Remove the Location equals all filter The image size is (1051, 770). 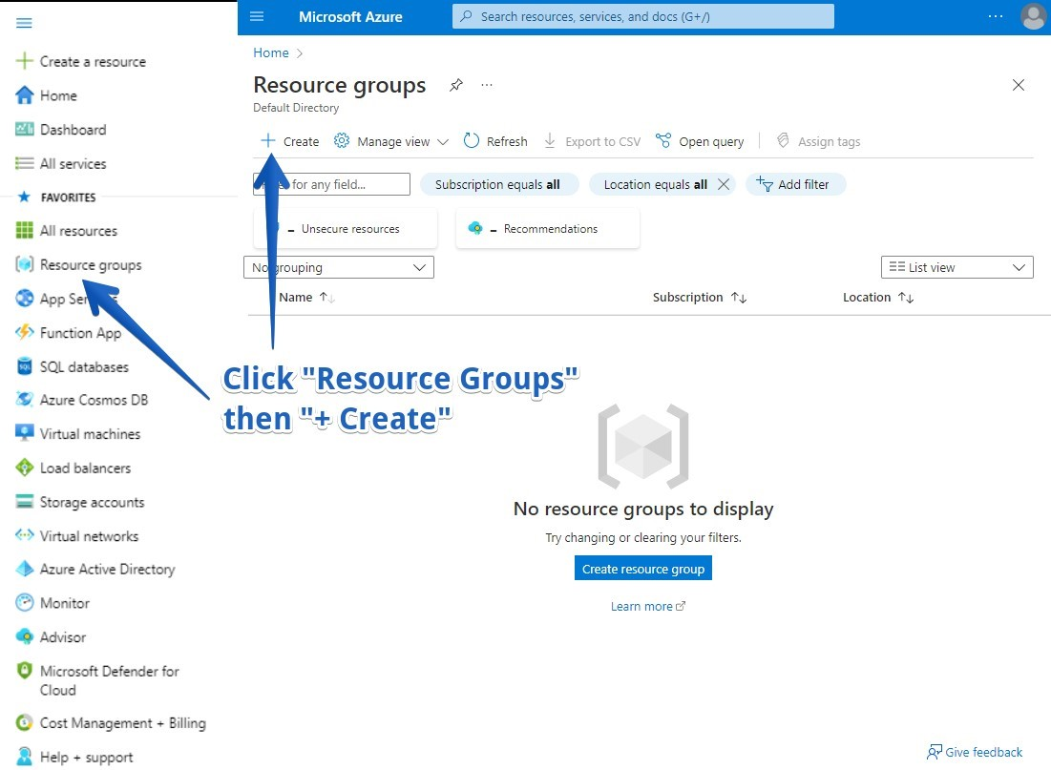click(724, 184)
